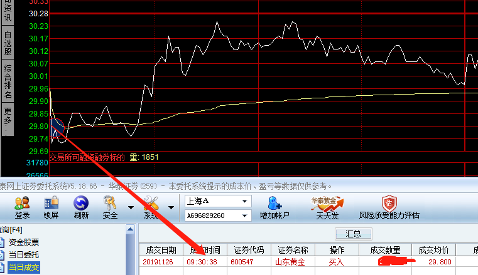Click the 山东黄金 stock name cell

pos(290,262)
